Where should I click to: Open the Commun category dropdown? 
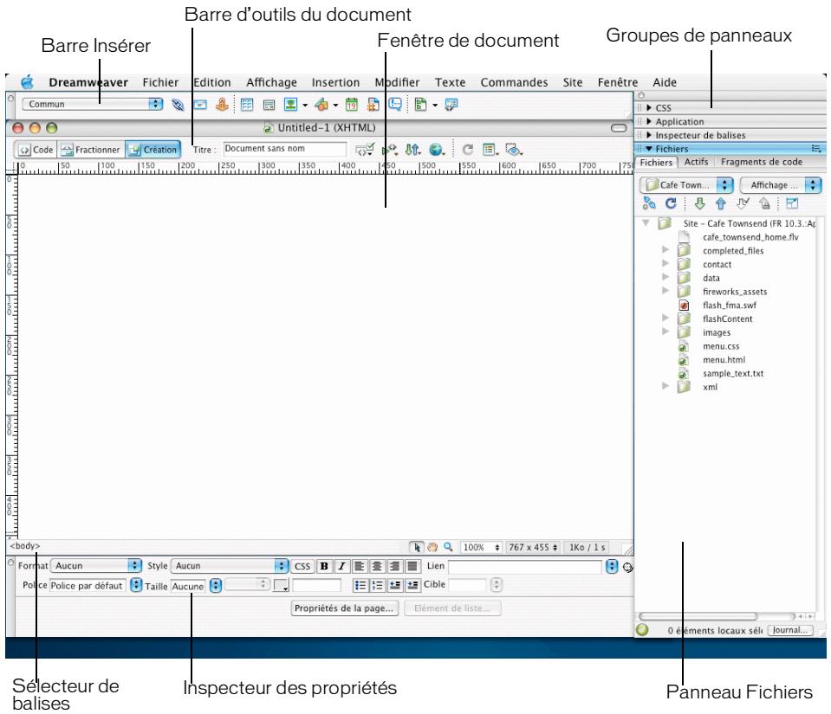tap(92, 104)
